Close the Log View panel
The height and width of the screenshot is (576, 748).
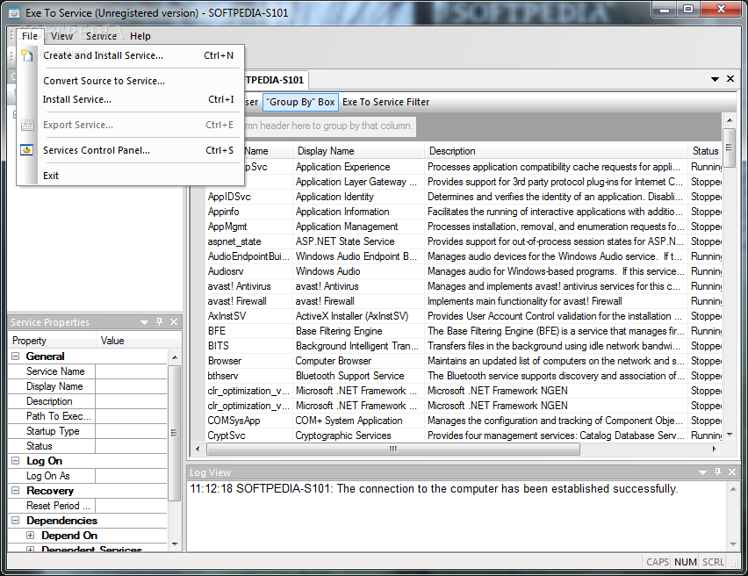click(732, 472)
